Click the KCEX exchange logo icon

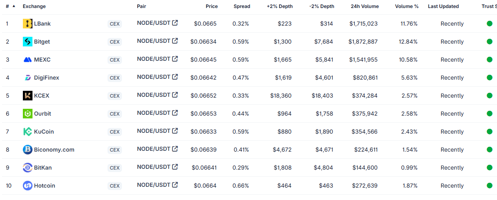click(28, 96)
